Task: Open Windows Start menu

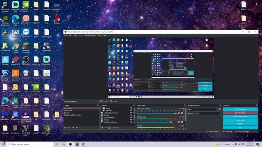Action: pyautogui.click(x=4, y=144)
